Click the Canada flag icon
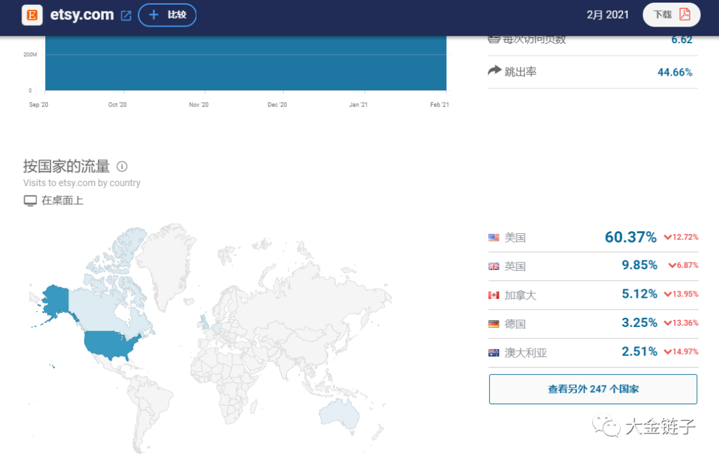 click(x=494, y=295)
